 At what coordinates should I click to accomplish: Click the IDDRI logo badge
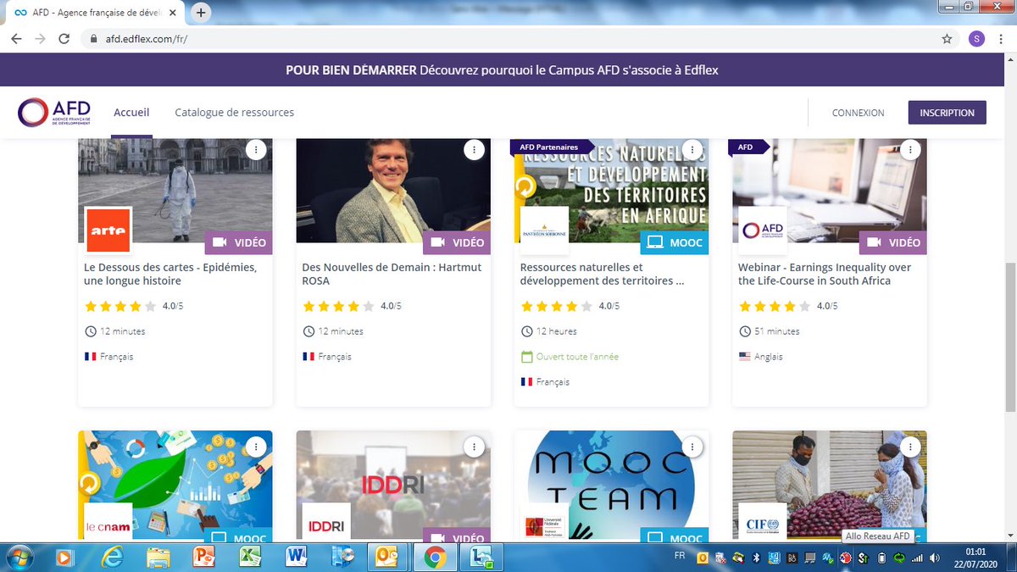click(326, 525)
